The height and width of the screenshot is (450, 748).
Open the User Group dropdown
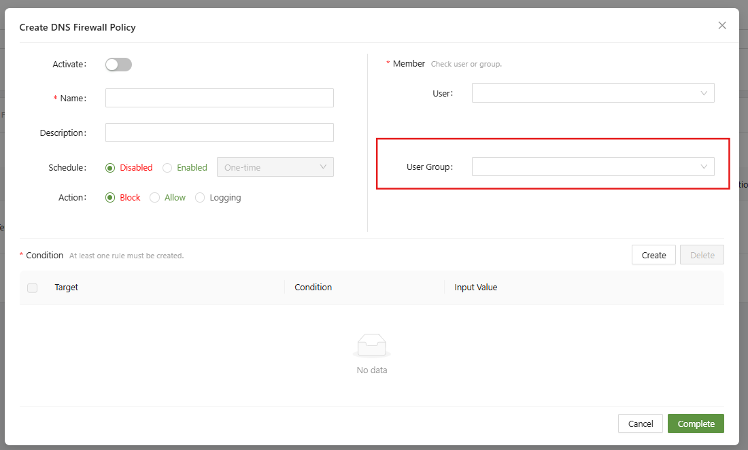coord(592,167)
